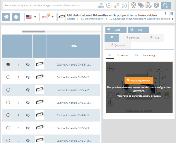Open the US flag language dropdown

(x=32, y=17)
